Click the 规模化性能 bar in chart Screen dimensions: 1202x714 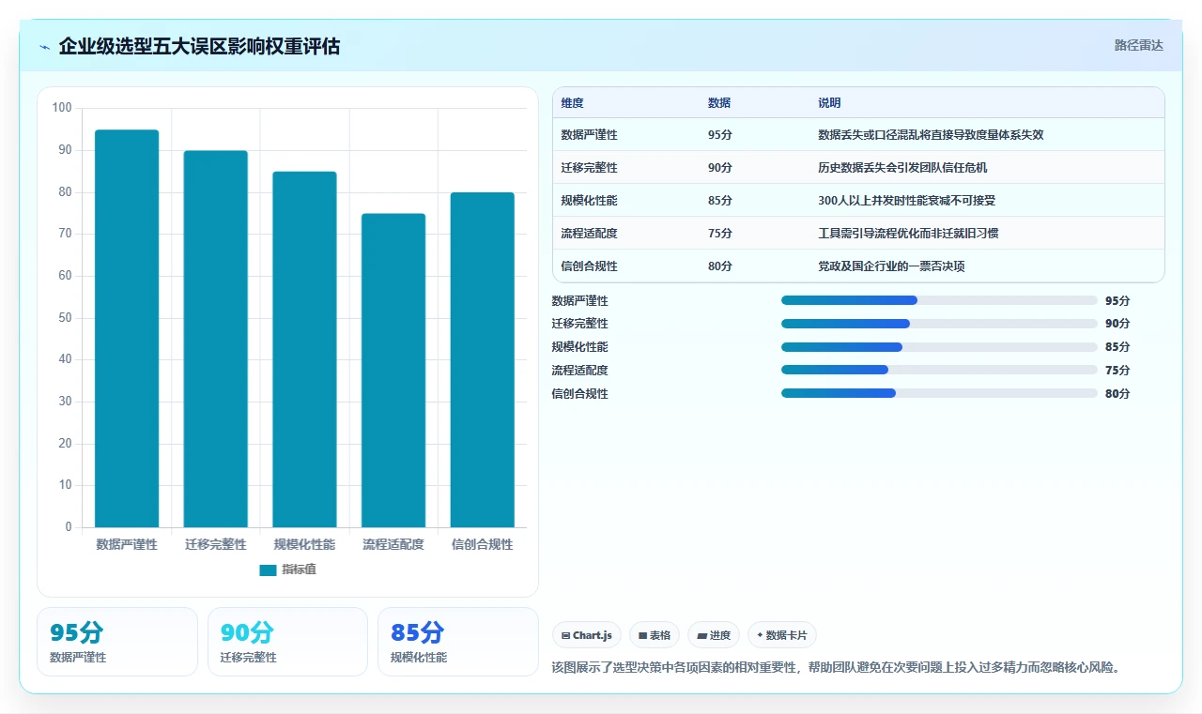[x=304, y=349]
